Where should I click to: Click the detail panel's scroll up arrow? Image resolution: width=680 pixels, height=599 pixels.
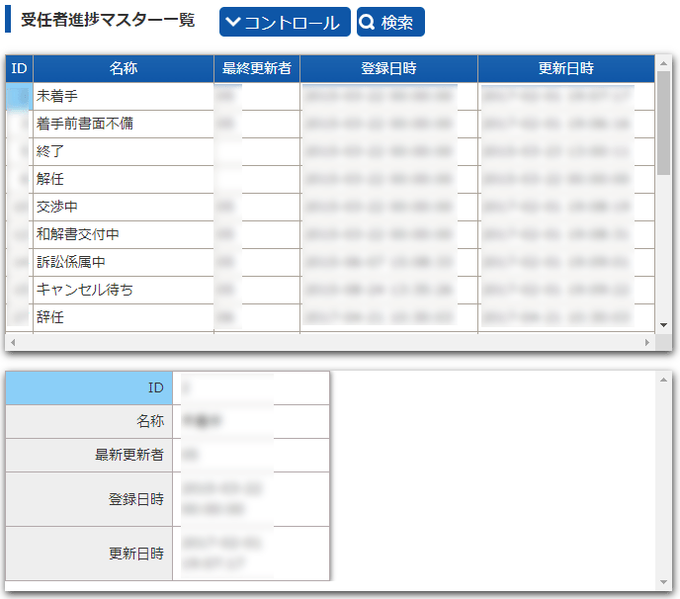[663, 379]
